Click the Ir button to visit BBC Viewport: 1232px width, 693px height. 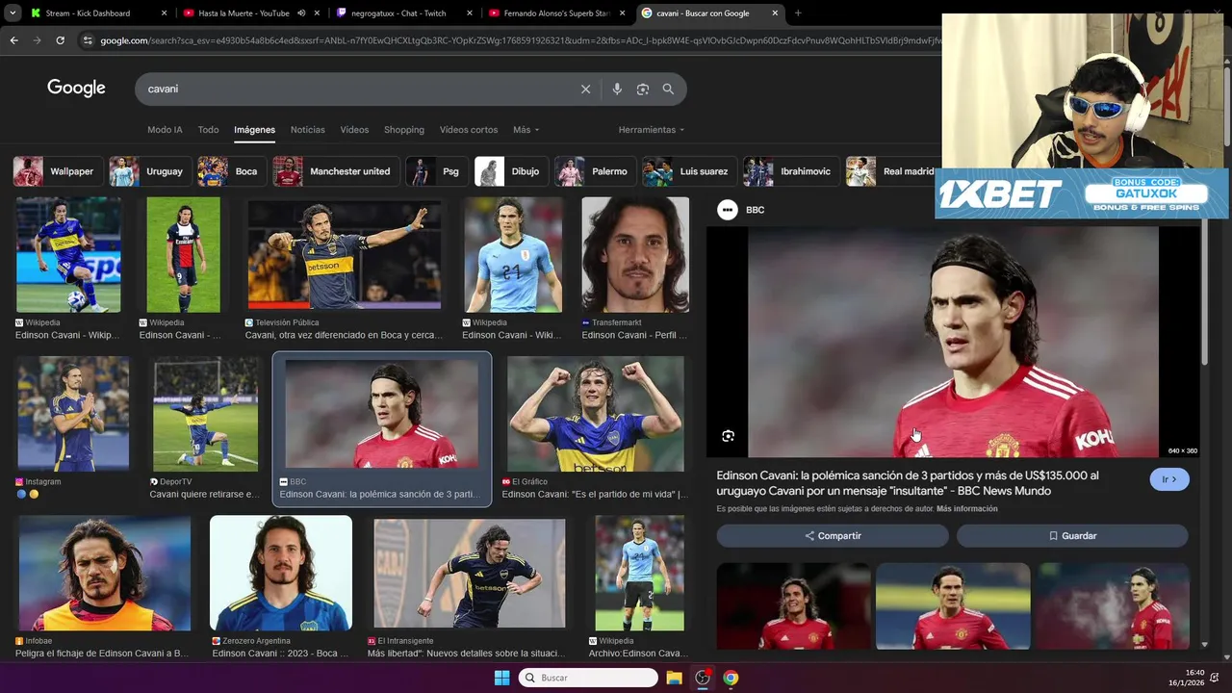coord(1169,479)
